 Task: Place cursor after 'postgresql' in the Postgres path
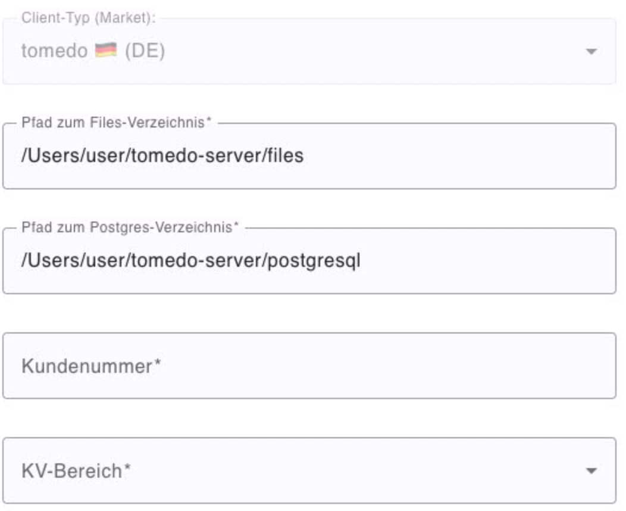[x=361, y=260]
